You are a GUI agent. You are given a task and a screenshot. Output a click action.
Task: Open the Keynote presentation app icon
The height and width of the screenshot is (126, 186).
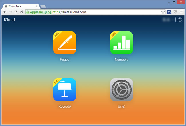pos(64,90)
